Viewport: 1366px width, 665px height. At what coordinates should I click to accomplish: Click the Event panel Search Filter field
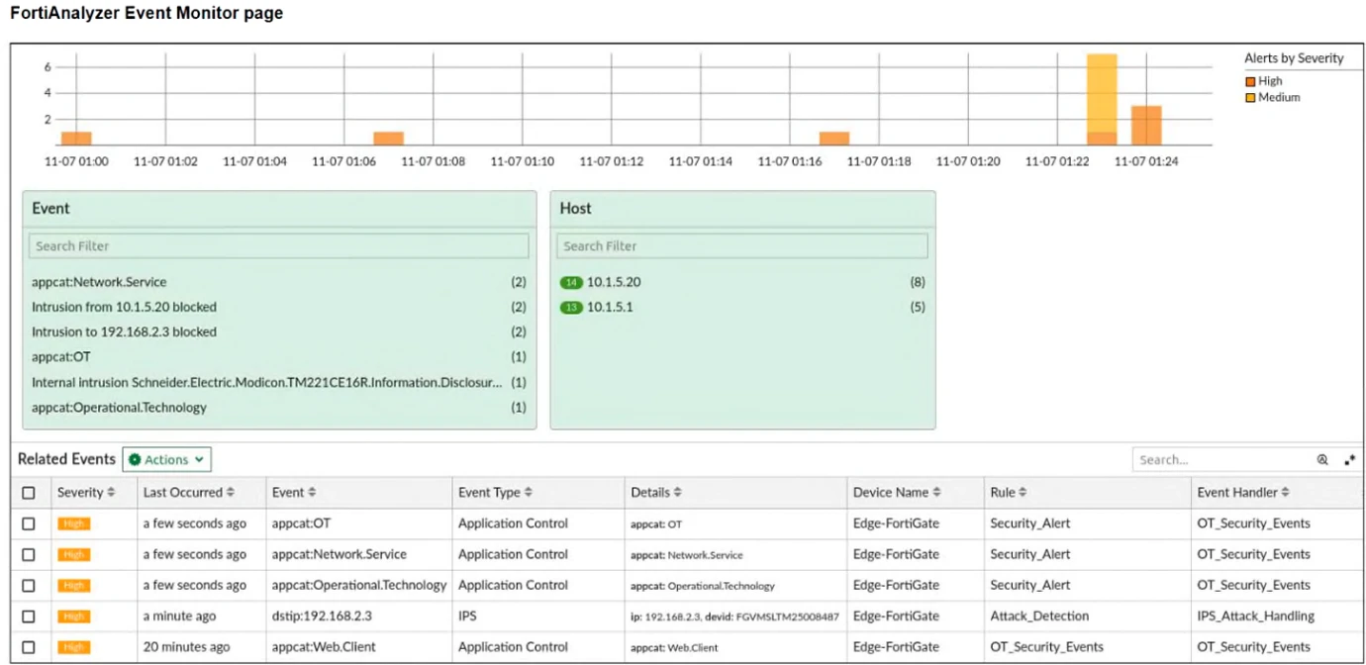coord(278,245)
